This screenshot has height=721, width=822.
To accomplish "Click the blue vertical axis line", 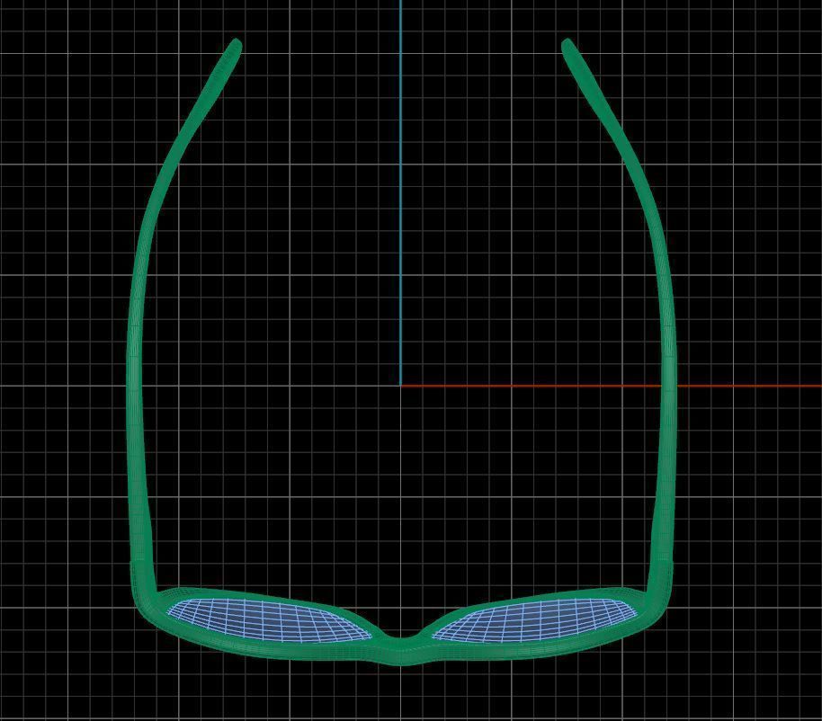I will (400, 192).
